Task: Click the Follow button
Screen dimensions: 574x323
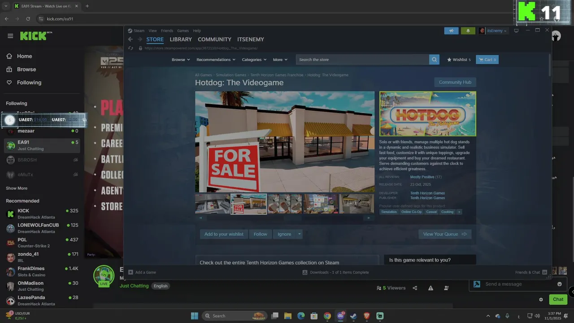Action: click(260, 234)
